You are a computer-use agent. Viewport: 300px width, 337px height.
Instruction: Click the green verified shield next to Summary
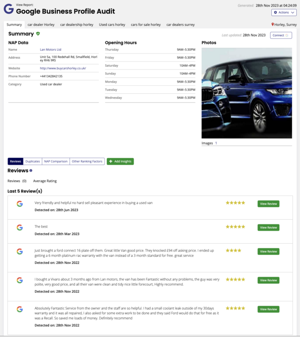pyautogui.click(x=38, y=34)
